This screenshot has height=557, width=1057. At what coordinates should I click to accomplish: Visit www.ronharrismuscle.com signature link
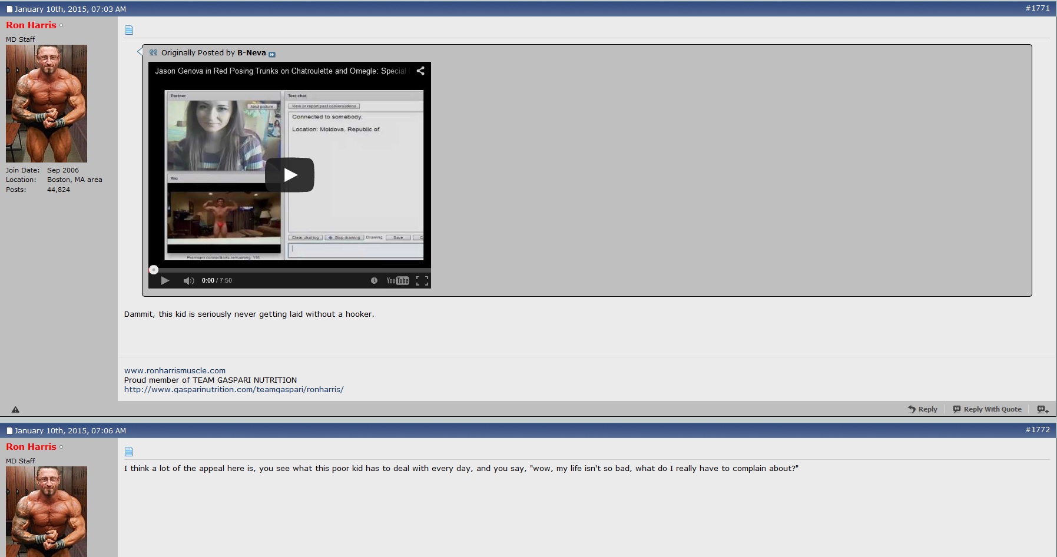[x=175, y=370]
